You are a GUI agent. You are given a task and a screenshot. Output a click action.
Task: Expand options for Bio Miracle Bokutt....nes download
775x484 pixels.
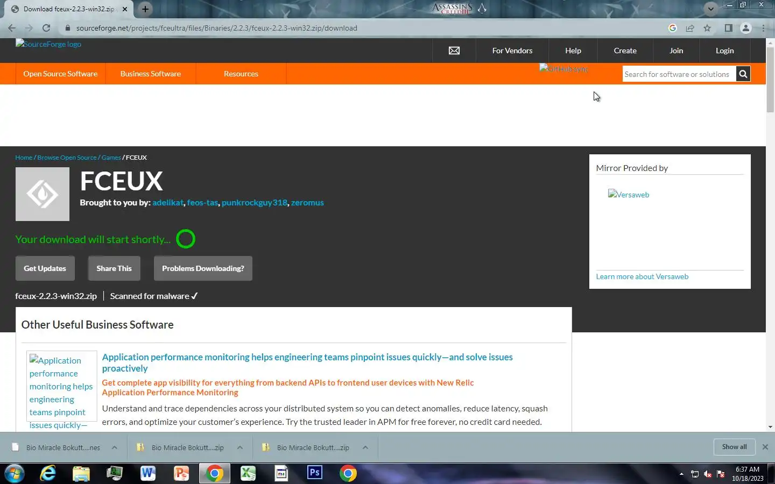(115, 447)
